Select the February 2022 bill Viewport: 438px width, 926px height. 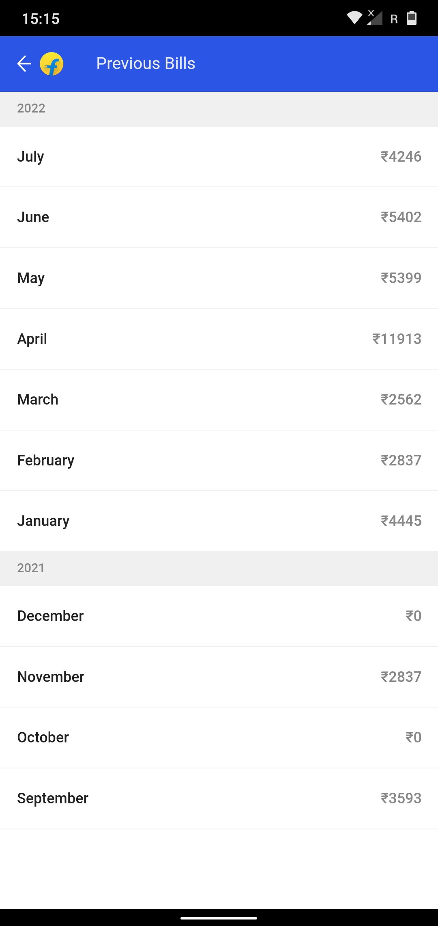[219, 461]
